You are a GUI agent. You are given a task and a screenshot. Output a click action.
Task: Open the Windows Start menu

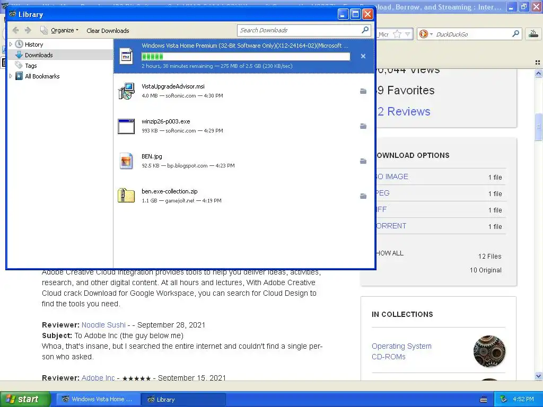pos(25,399)
